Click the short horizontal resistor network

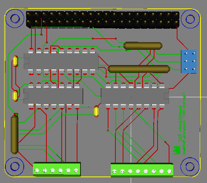point(143,46)
